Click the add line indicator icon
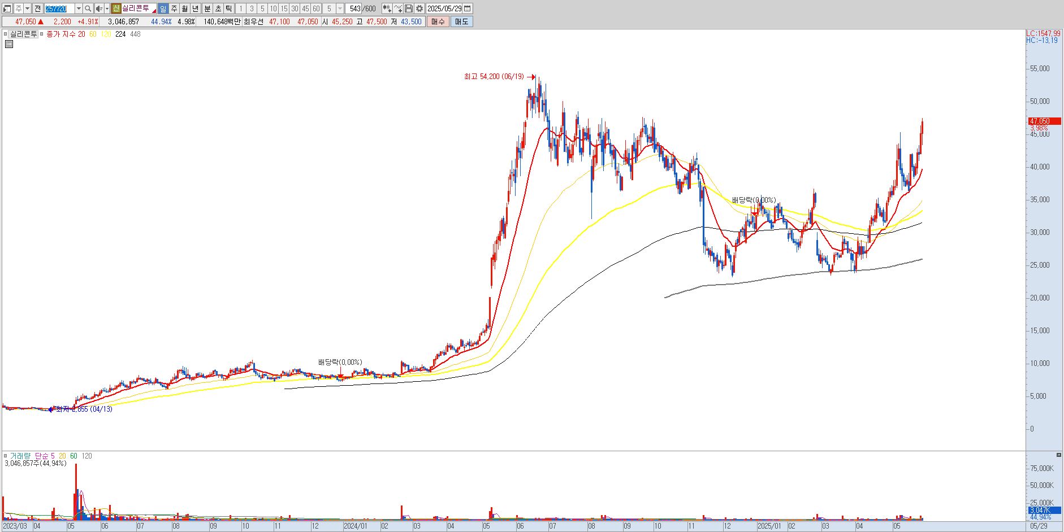 pos(398,8)
